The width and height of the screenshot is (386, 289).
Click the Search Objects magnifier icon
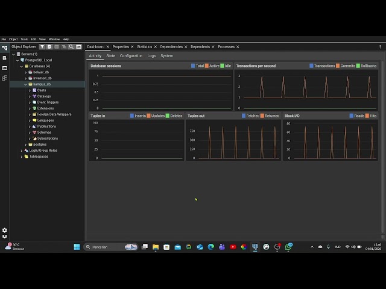point(71,46)
